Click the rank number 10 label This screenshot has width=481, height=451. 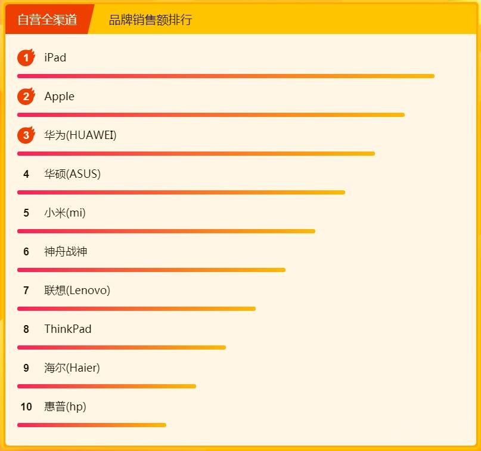tap(26, 407)
